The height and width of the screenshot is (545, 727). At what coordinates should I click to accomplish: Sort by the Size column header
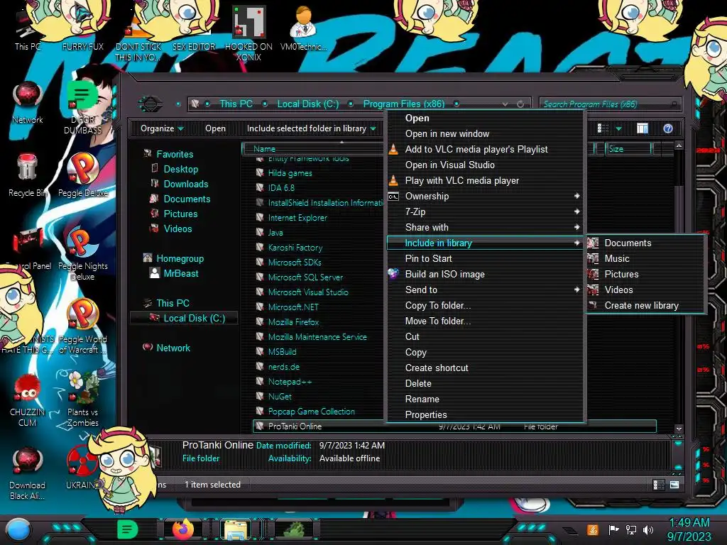pyautogui.click(x=629, y=149)
